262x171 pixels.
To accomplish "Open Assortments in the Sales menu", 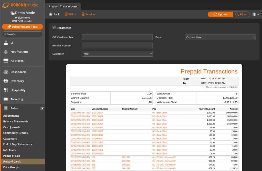I will point(11,116).
